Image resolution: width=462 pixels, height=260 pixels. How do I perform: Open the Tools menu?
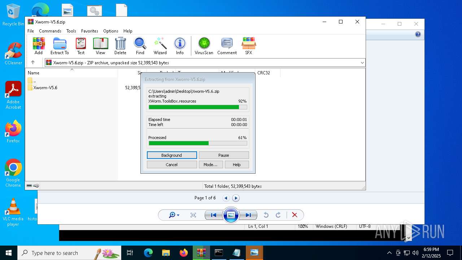coord(71,31)
